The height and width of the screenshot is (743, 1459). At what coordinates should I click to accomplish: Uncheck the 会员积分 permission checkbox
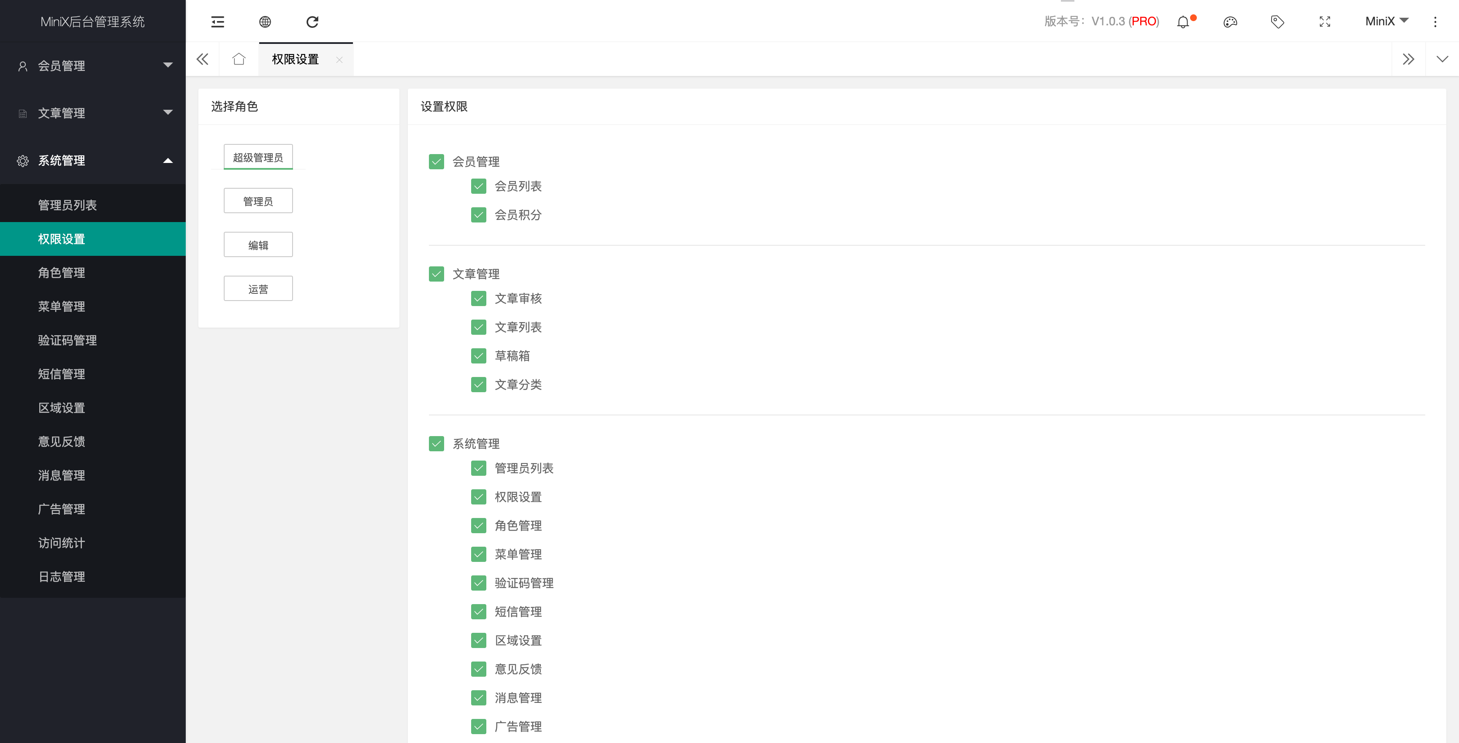click(x=478, y=215)
